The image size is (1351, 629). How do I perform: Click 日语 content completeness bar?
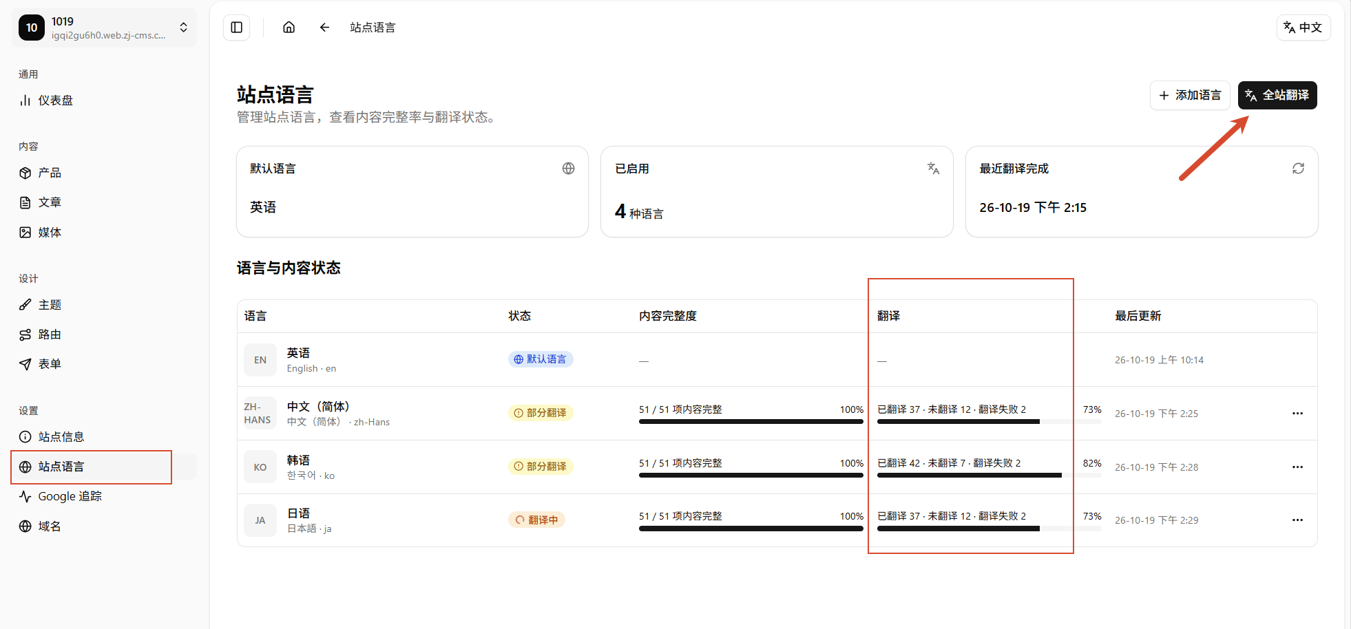click(751, 529)
